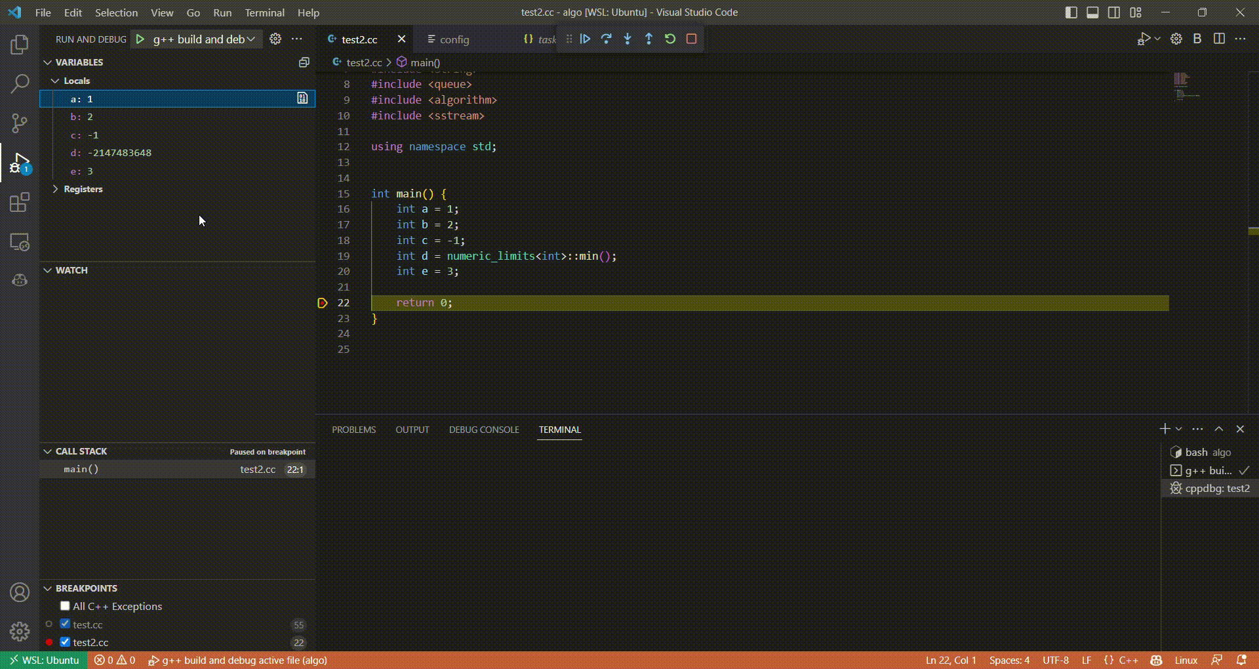Switch to the Debug Console tab
Image resolution: width=1259 pixels, height=669 pixels.
(483, 430)
